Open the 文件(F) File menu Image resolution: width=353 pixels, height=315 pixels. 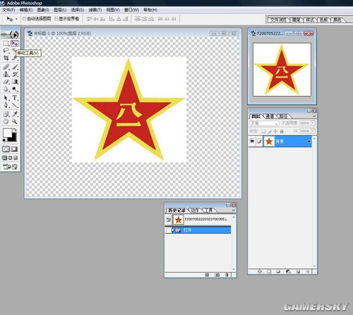pyautogui.click(x=8, y=10)
